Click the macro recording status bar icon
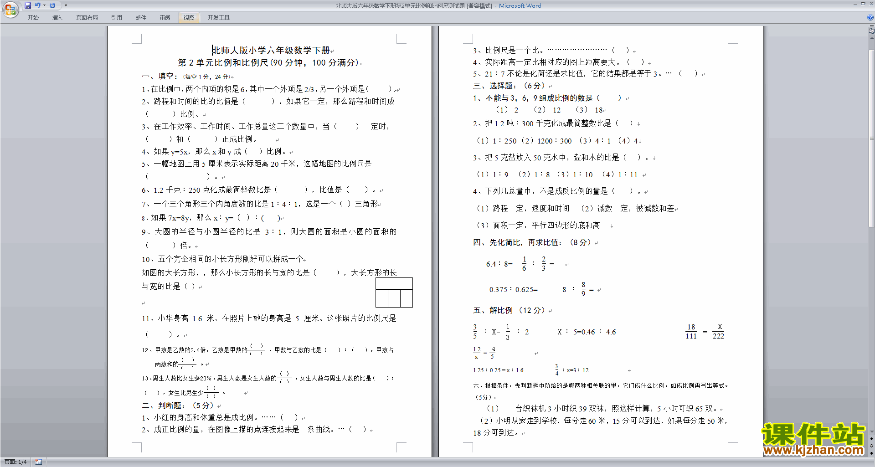 click(x=38, y=462)
